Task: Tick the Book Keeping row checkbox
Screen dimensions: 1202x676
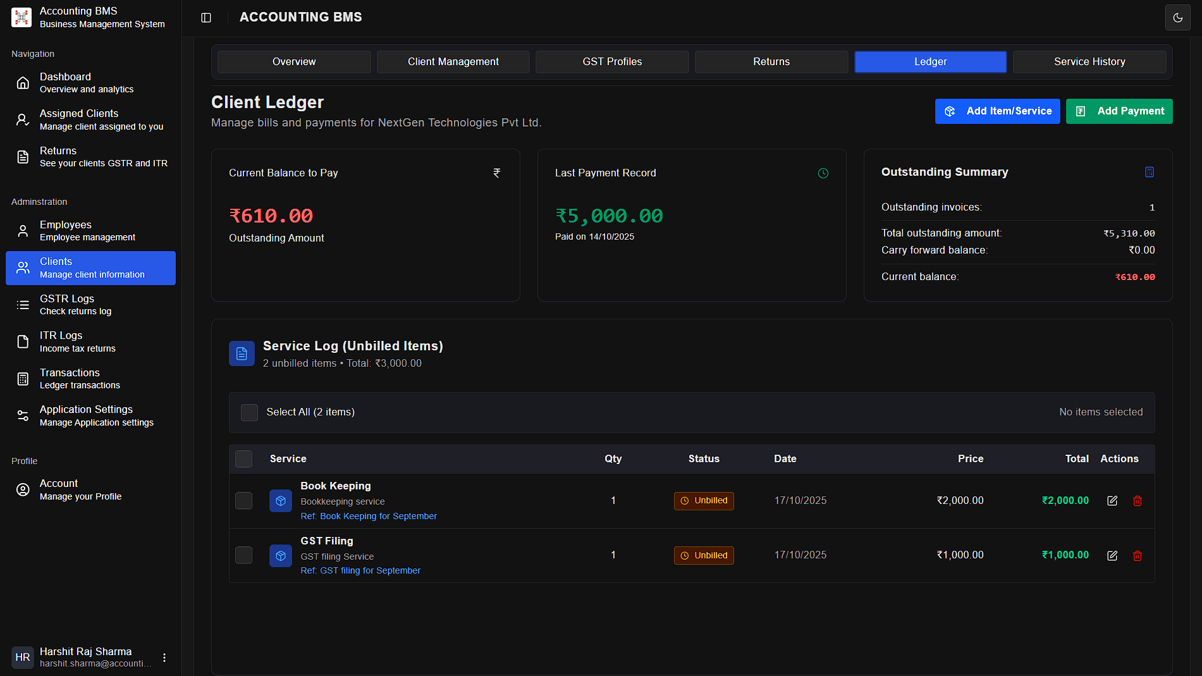Action: [243, 501]
